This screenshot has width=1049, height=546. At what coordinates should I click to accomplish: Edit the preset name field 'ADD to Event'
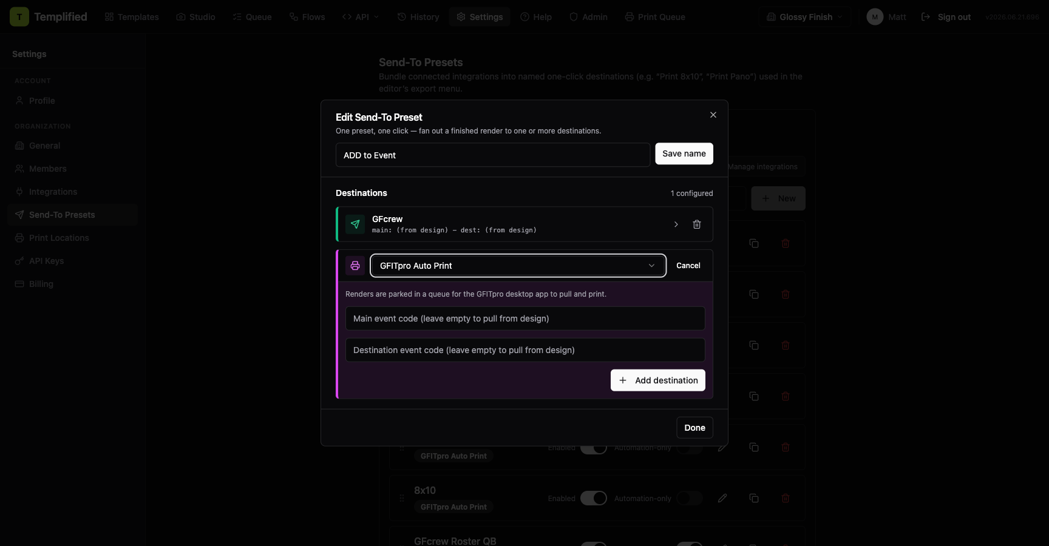(x=493, y=155)
